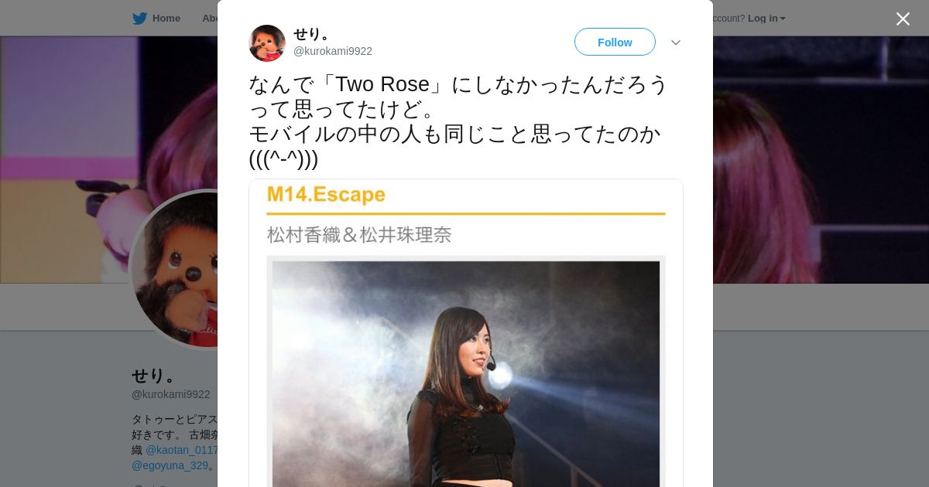The image size is (929, 487).
Task: Click the large profile picture on the page
Action: pos(174,269)
